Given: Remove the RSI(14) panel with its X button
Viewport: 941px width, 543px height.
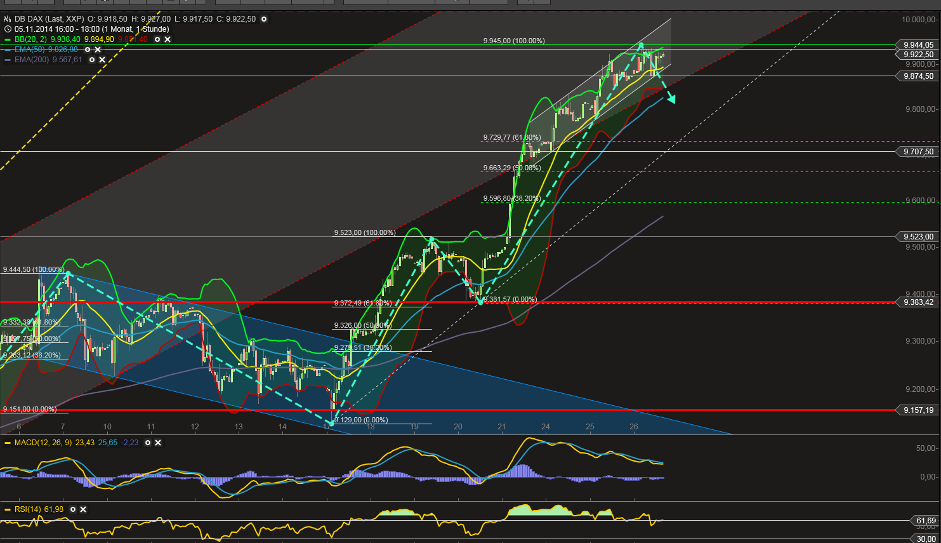Looking at the screenshot, I should tap(82, 509).
